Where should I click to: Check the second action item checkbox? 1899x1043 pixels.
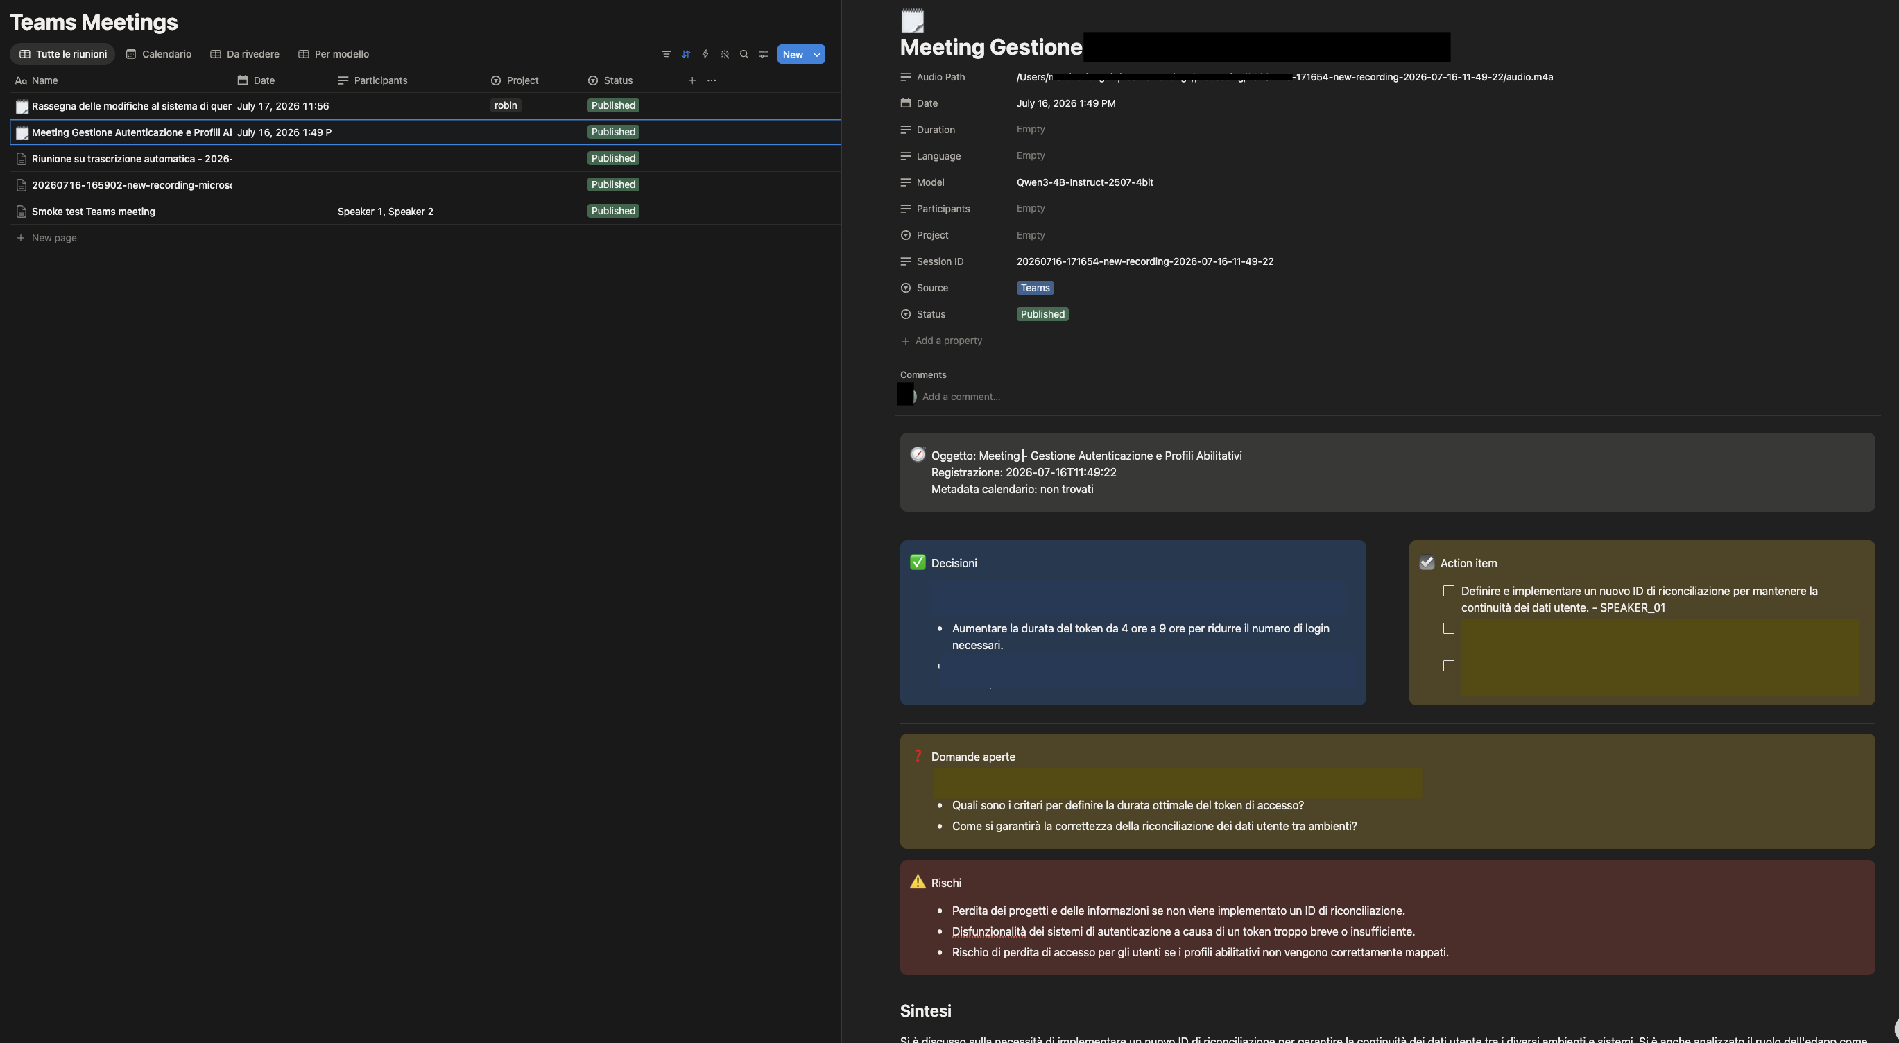point(1449,628)
